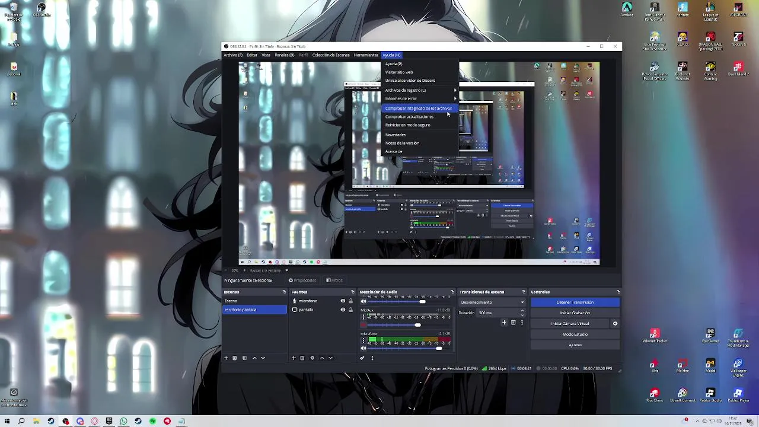Increase Duración with up arrow

click(522, 311)
